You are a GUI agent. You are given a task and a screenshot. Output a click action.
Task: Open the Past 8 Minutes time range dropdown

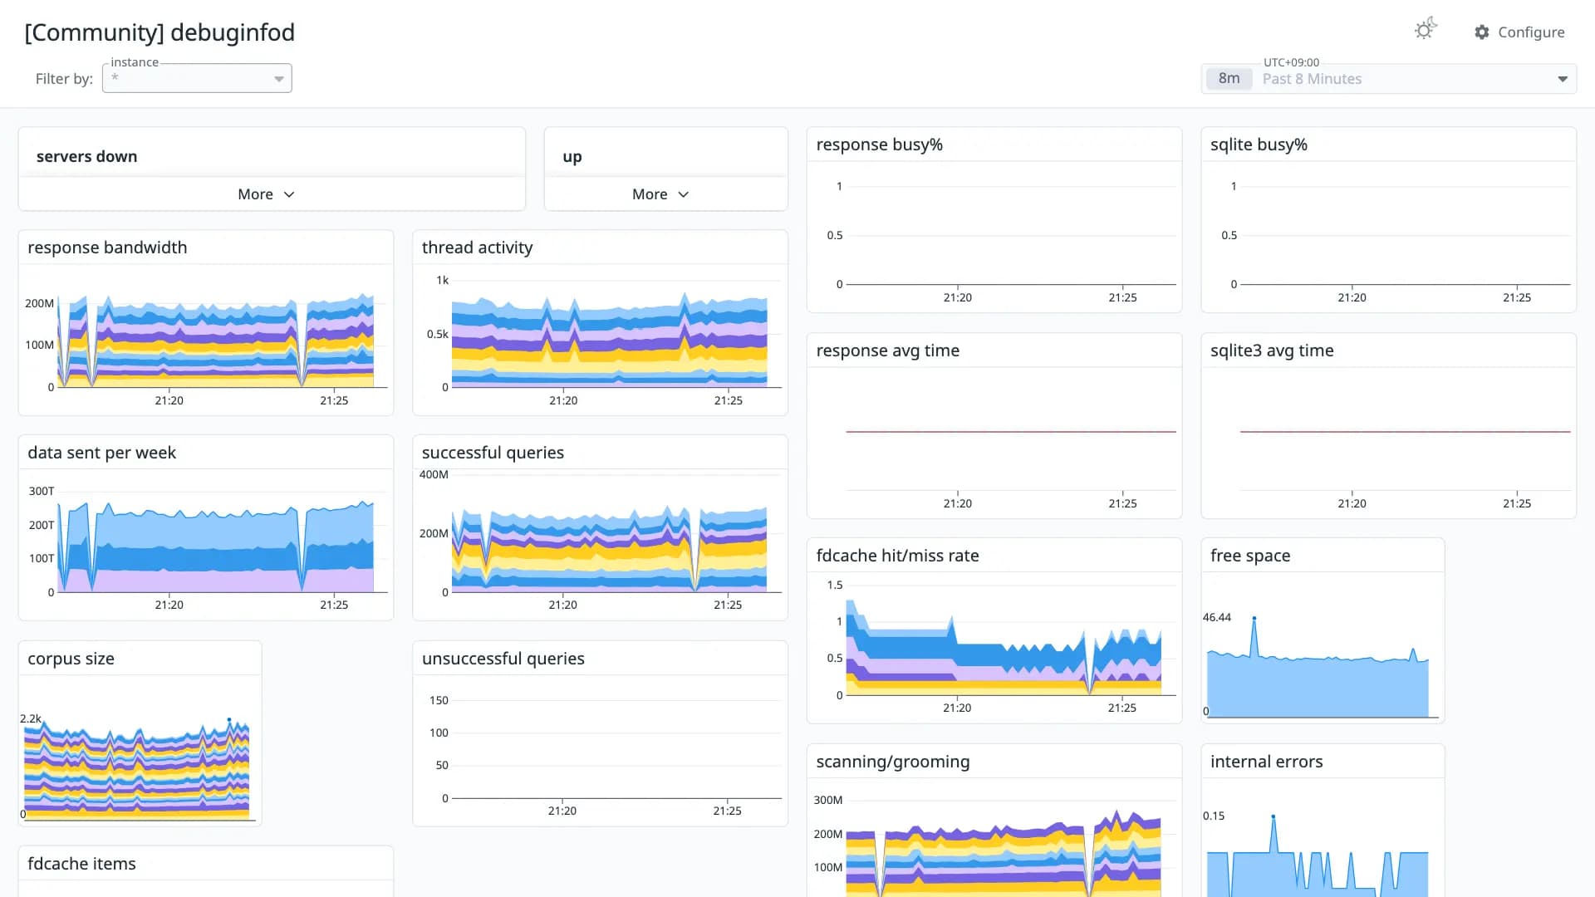pos(1389,79)
